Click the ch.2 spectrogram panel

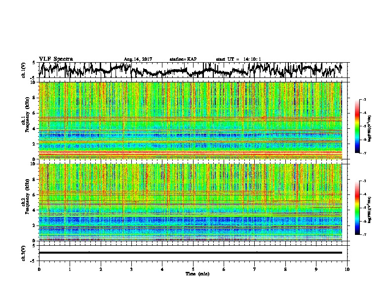(191, 202)
